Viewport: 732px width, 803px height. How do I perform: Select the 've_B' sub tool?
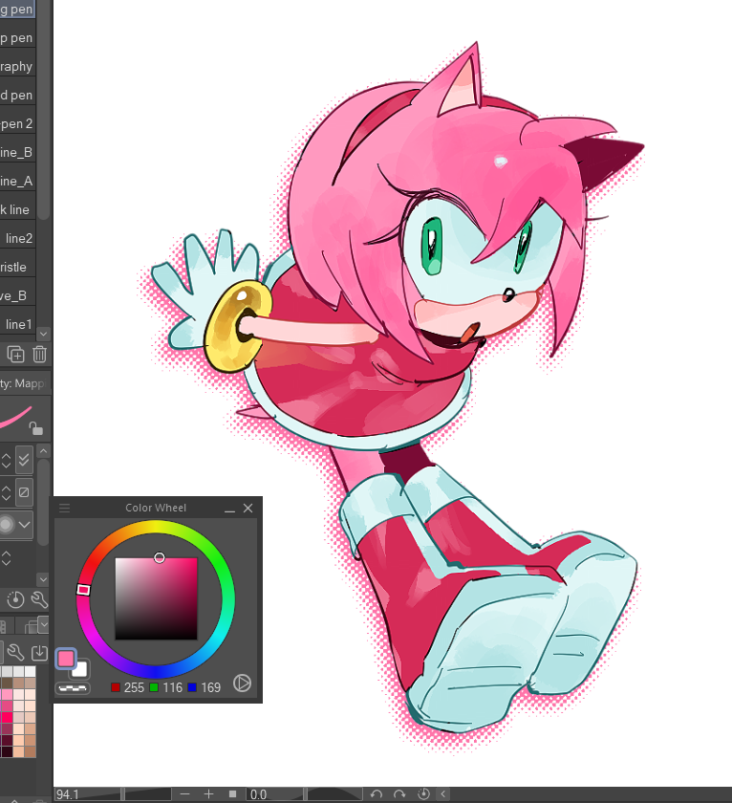pos(17,295)
